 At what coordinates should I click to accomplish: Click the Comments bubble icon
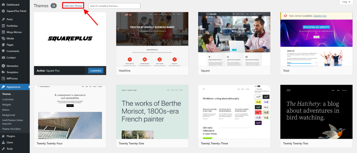(x=3, y=51)
